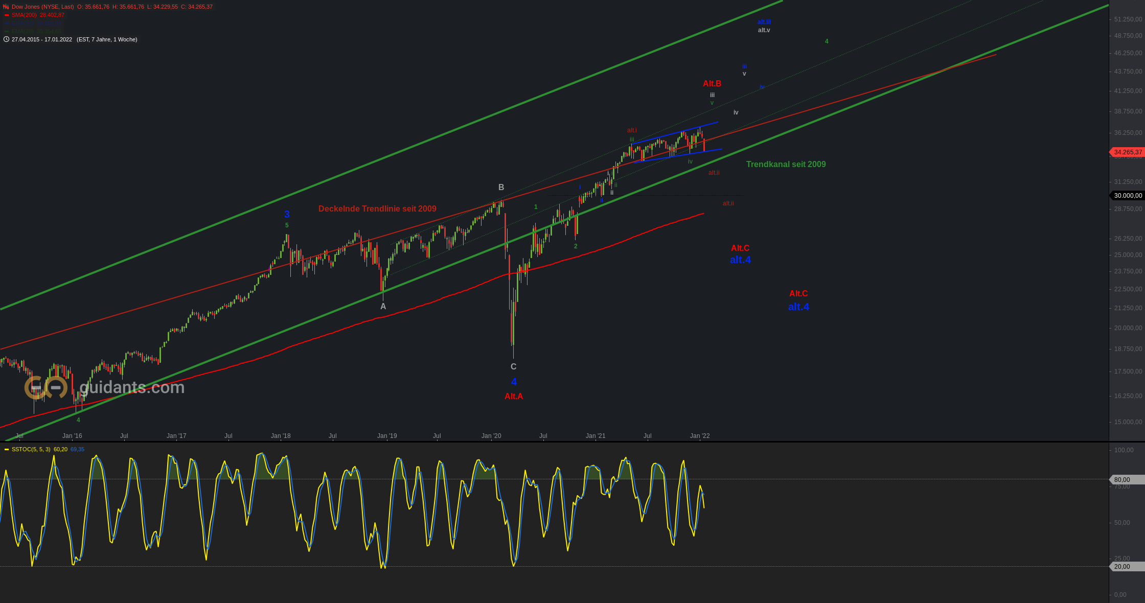Click the 25.000,00 price axis label
The width and height of the screenshot is (1145, 603).
(x=1128, y=255)
